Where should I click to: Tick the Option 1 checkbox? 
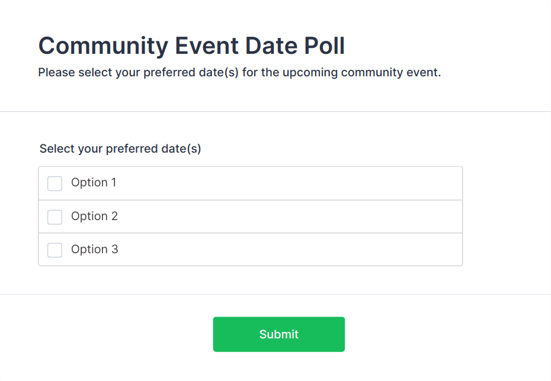55,183
